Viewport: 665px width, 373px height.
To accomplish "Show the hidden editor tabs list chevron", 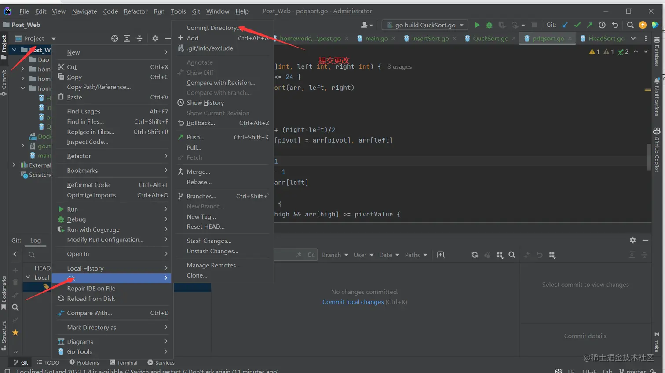I will coord(633,39).
